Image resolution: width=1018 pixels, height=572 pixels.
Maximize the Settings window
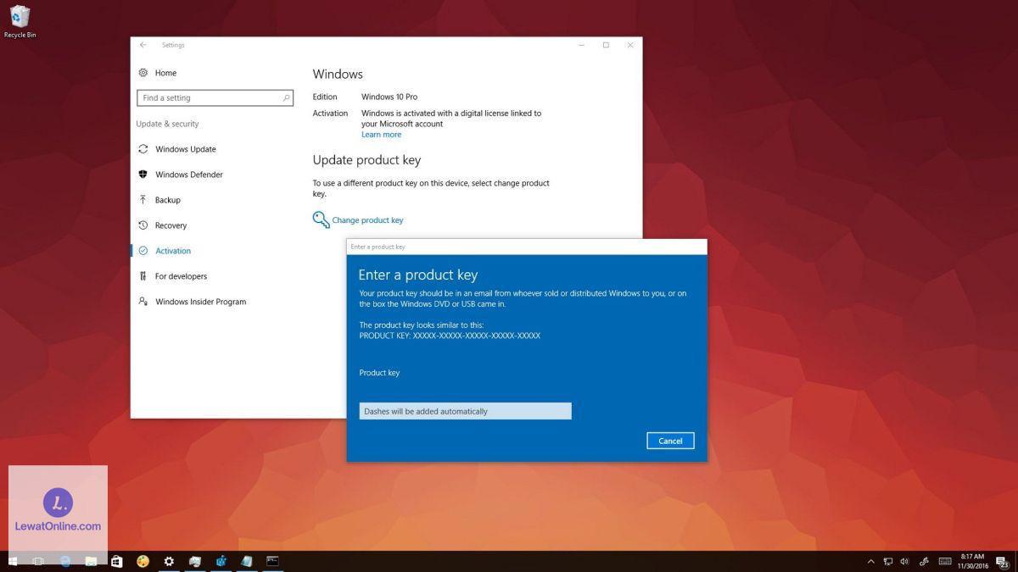(x=606, y=45)
